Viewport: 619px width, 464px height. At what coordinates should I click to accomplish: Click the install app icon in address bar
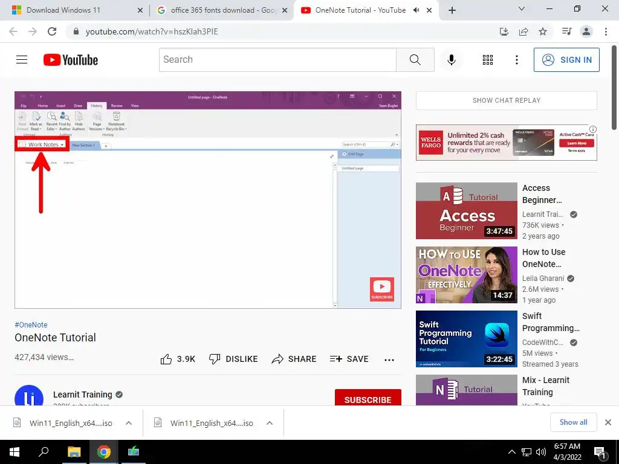point(504,31)
